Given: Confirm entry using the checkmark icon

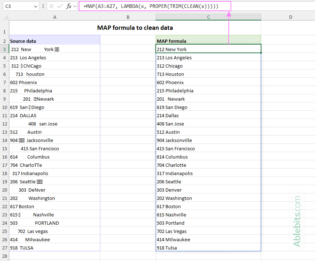Looking at the screenshot, I should click(x=59, y=6).
